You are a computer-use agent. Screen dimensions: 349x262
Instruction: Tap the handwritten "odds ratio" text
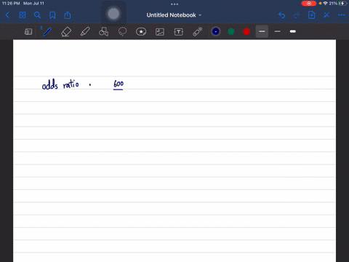60,84
